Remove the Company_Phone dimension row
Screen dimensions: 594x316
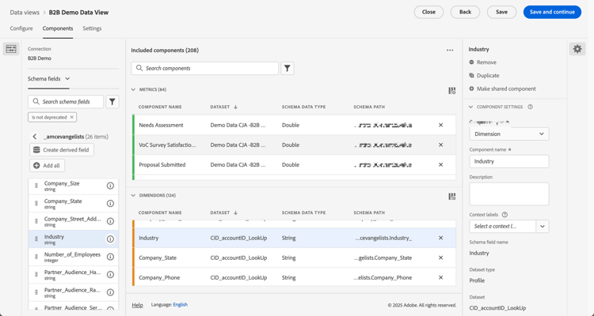(x=441, y=277)
